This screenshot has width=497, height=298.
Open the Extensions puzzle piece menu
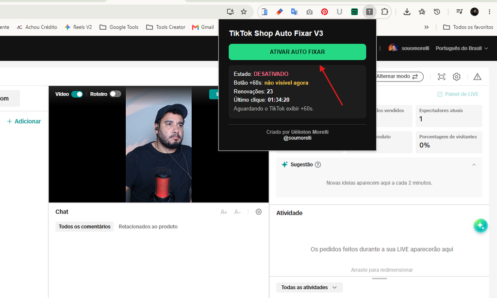[x=384, y=12]
